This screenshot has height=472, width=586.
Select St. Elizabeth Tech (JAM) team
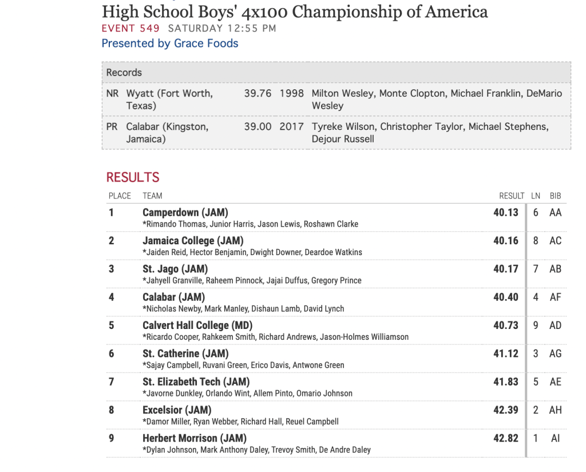[196, 382]
